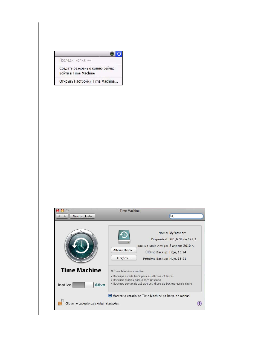Click the 'Ativo' label
The width and height of the screenshot is (261, 338).
(100, 285)
